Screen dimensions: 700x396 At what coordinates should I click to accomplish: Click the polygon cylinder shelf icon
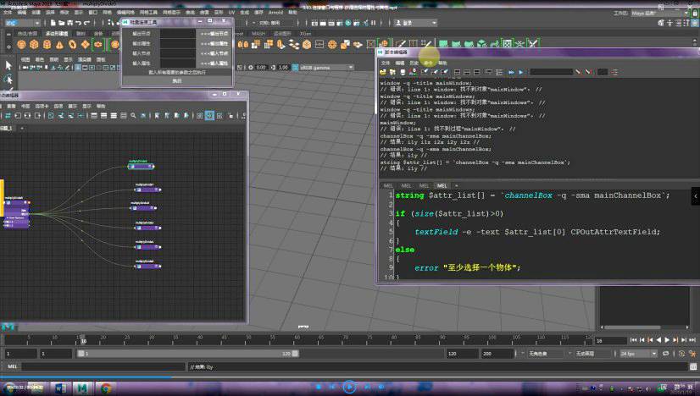click(47, 44)
